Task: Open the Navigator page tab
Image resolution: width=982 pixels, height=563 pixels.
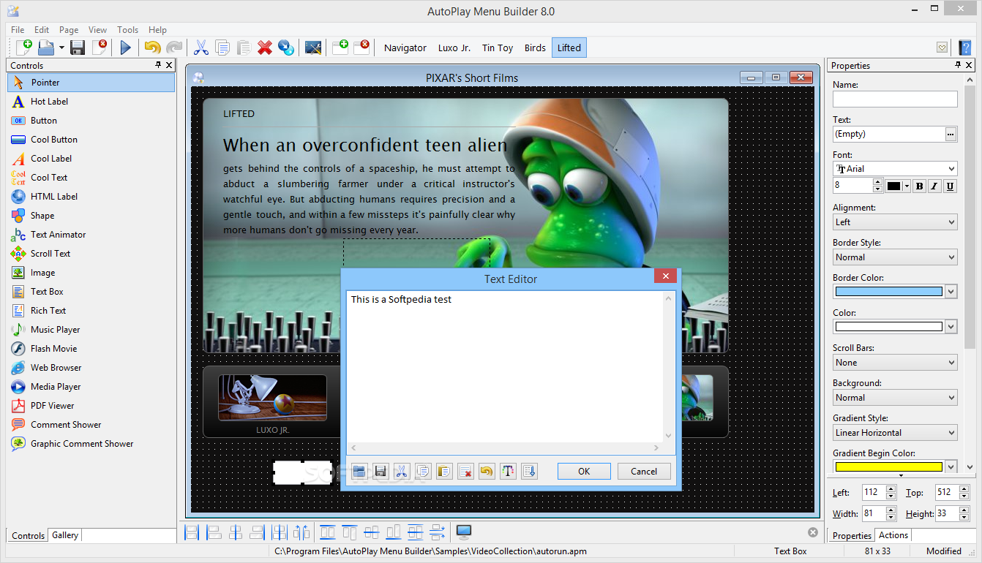Action: (x=405, y=48)
